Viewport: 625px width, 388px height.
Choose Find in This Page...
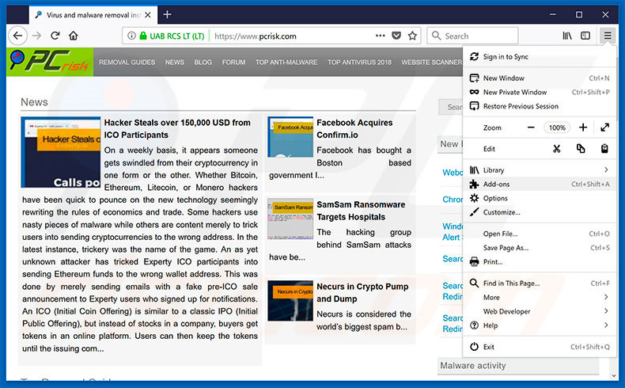pyautogui.click(x=540, y=283)
